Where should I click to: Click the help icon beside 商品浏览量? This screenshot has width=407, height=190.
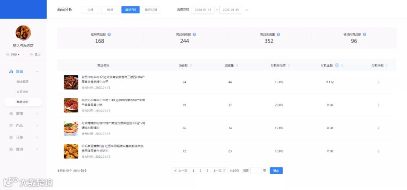click(278, 35)
